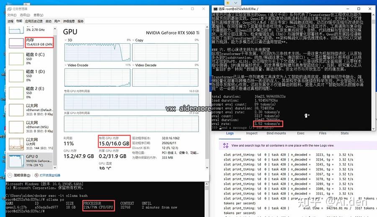Click the '21%/79% CPU/GPU' processor value
Screen dimensions: 377x217
98,207
